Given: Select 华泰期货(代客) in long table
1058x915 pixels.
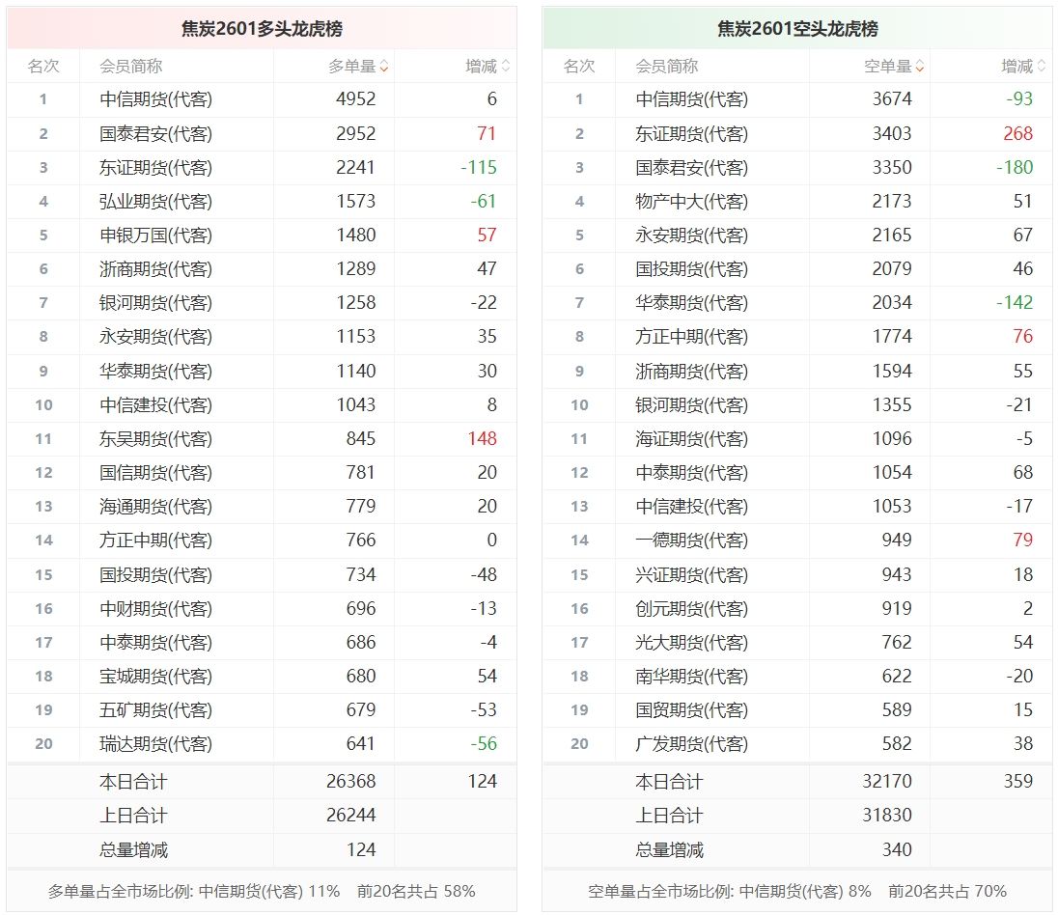Looking at the screenshot, I should (155, 372).
